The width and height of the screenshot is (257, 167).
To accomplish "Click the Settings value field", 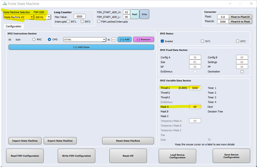I will pos(242,62).
